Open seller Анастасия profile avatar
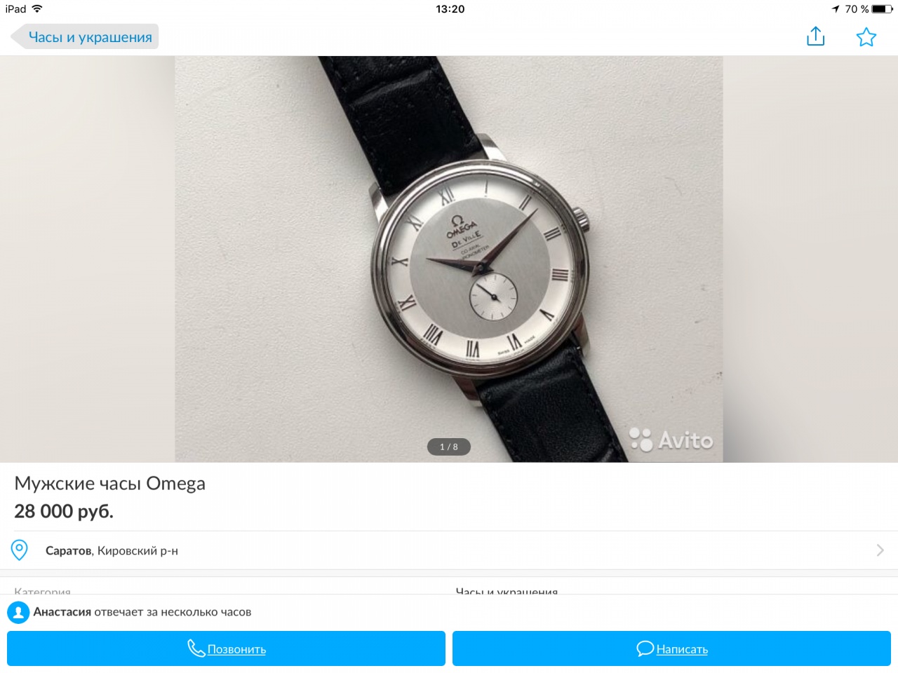898x673 pixels. (x=18, y=612)
